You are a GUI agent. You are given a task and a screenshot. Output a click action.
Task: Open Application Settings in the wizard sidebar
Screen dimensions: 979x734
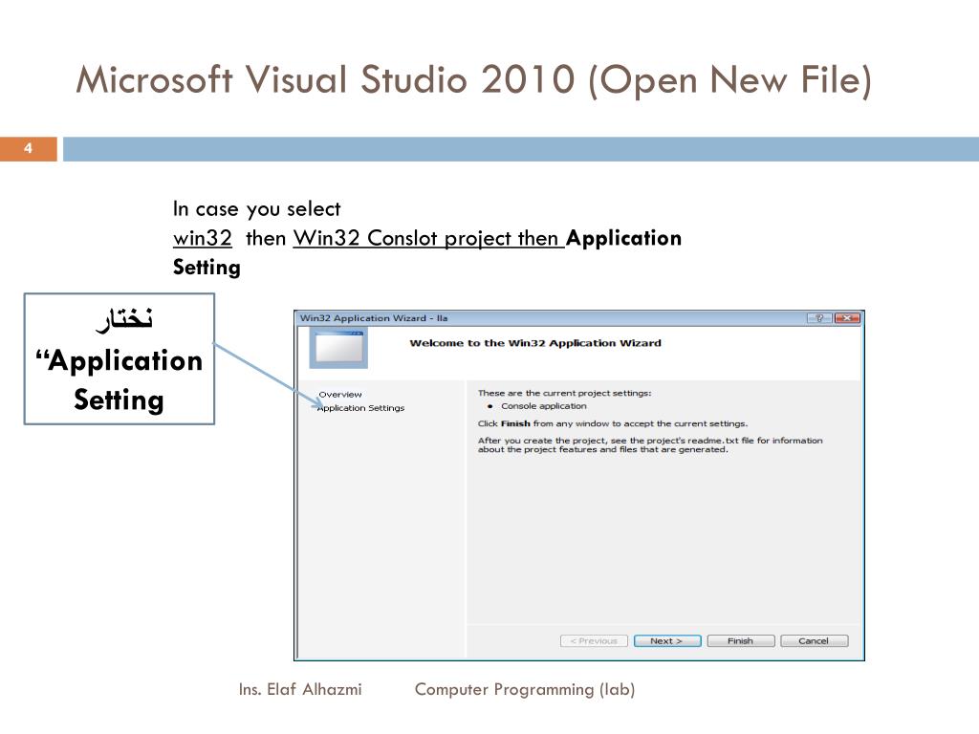[x=360, y=408]
